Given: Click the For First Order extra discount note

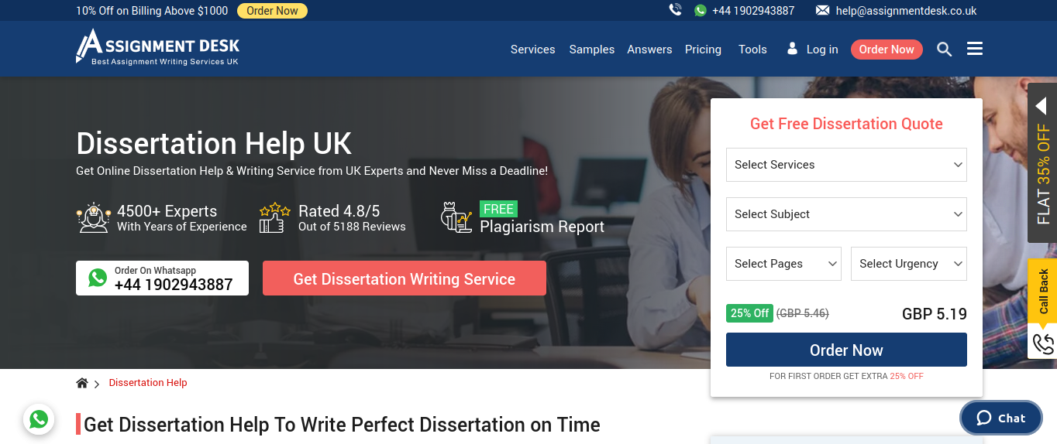Looking at the screenshot, I should click(846, 376).
